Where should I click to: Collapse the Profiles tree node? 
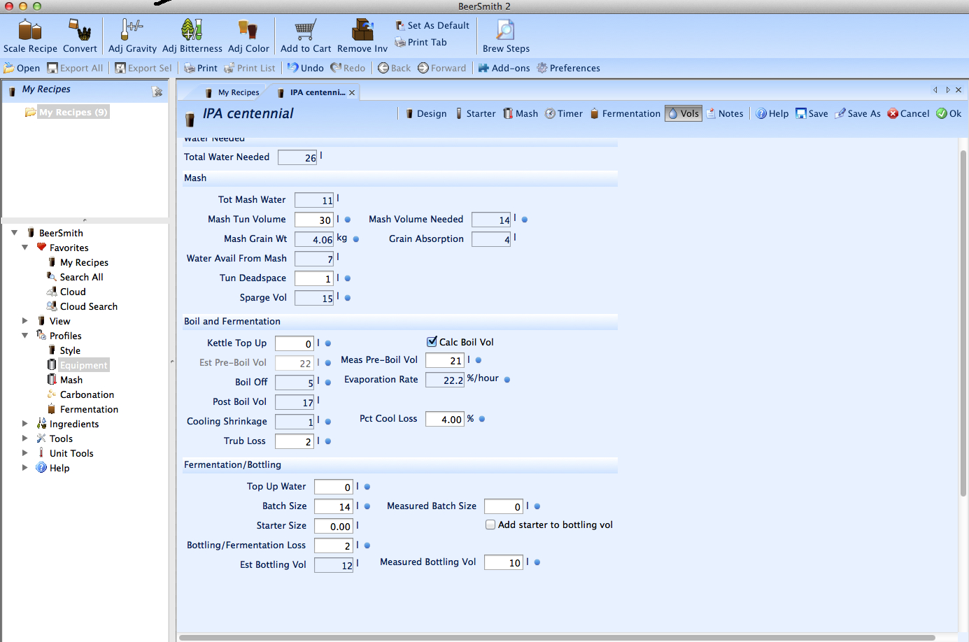(x=25, y=336)
